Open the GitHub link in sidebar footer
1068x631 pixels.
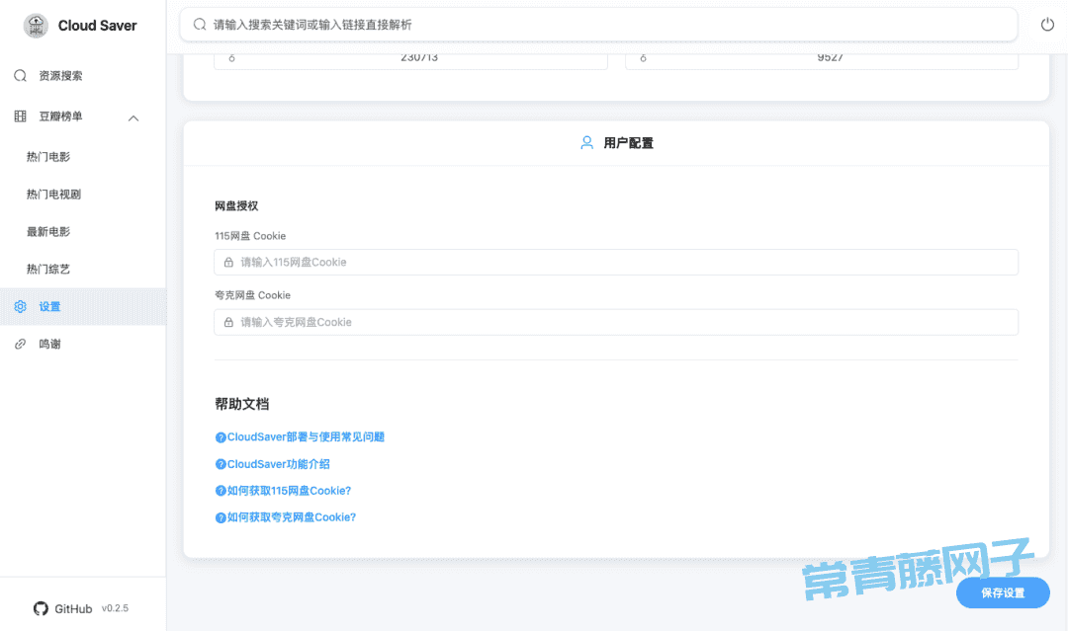(x=62, y=608)
